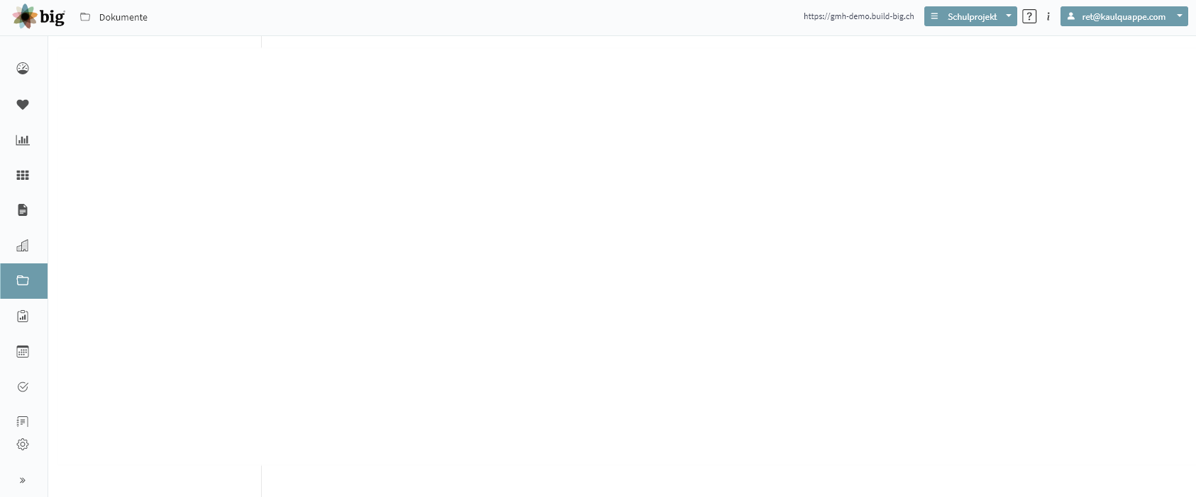Viewport: 1196px width, 497px height.
Task: Click the Dokumente breadcrumb label
Action: pyautogui.click(x=123, y=17)
